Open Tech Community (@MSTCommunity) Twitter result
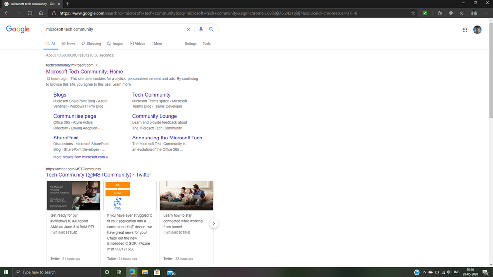Viewport: 493px width, 277px height. click(x=98, y=175)
